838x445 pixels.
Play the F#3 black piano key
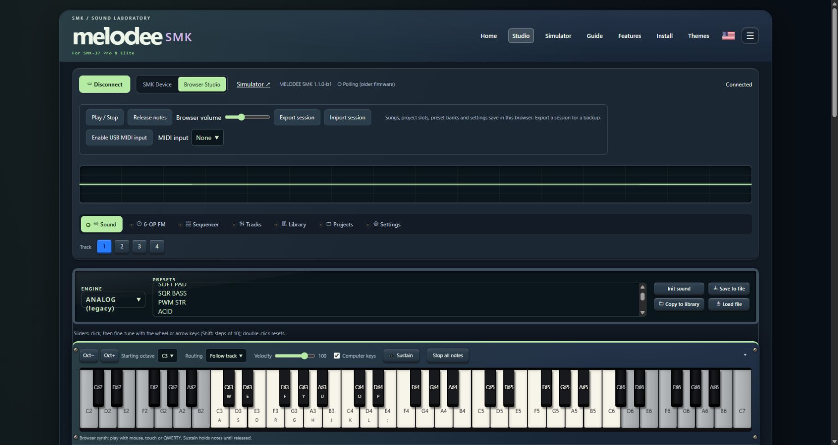(x=285, y=388)
